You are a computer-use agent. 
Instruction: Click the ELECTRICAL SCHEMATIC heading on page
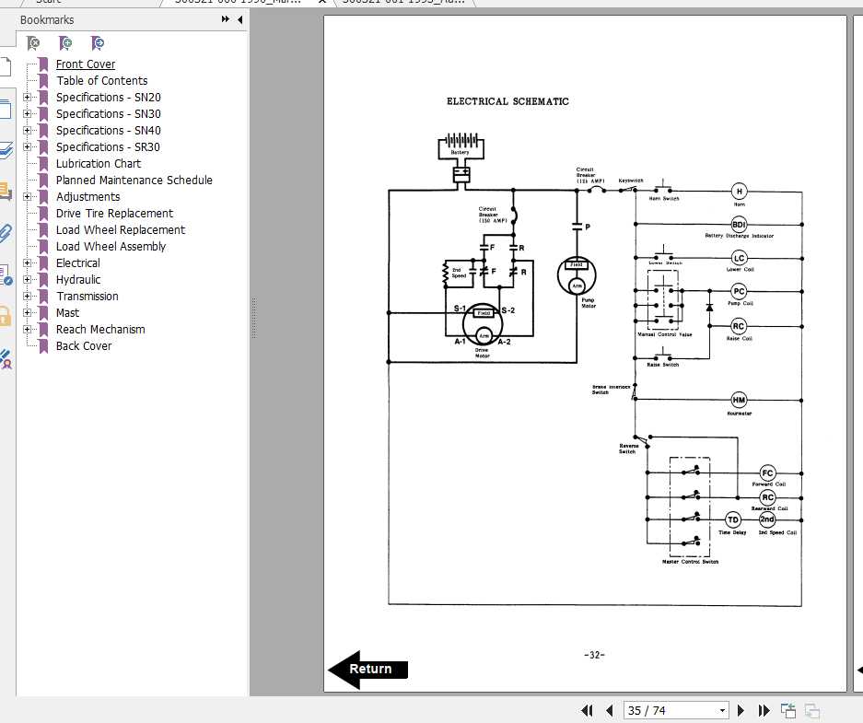pos(507,101)
